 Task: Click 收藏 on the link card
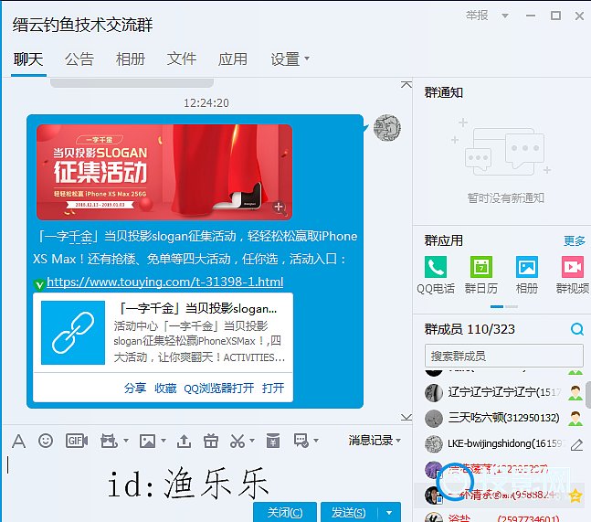(164, 388)
